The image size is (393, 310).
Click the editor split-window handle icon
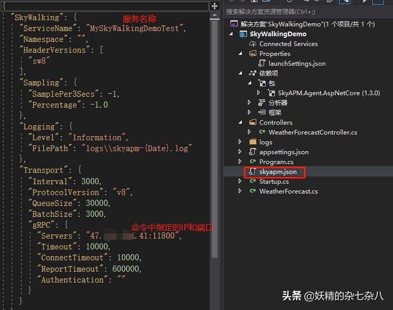214,6
